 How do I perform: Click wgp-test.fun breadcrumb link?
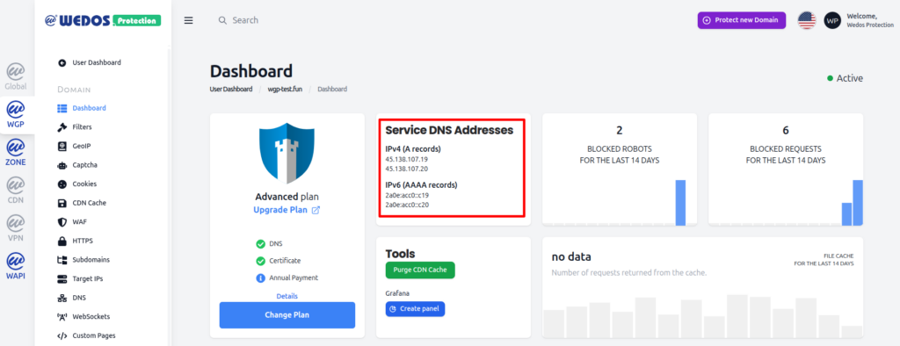(284, 90)
